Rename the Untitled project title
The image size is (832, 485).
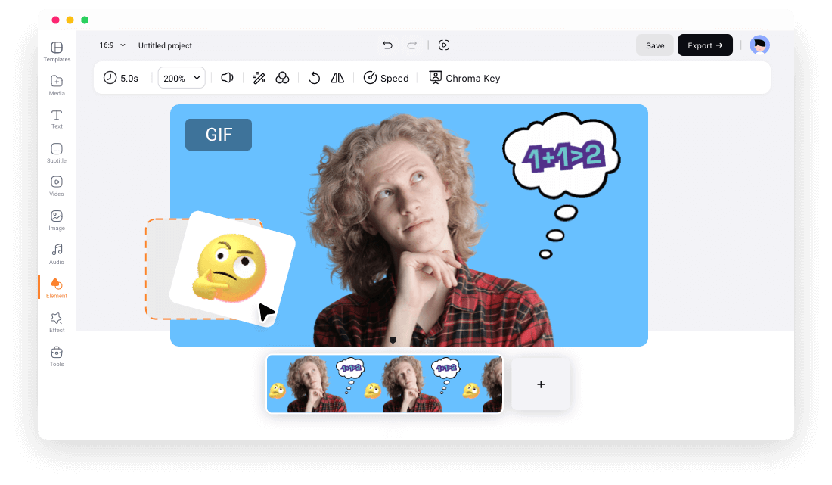coord(165,45)
